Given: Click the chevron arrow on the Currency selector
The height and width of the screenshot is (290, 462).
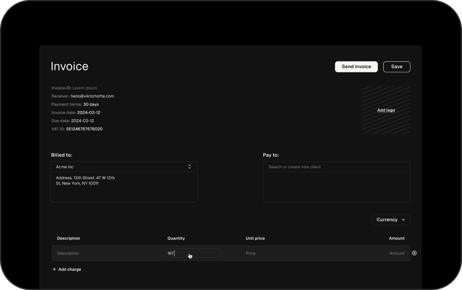Looking at the screenshot, I should pos(403,219).
